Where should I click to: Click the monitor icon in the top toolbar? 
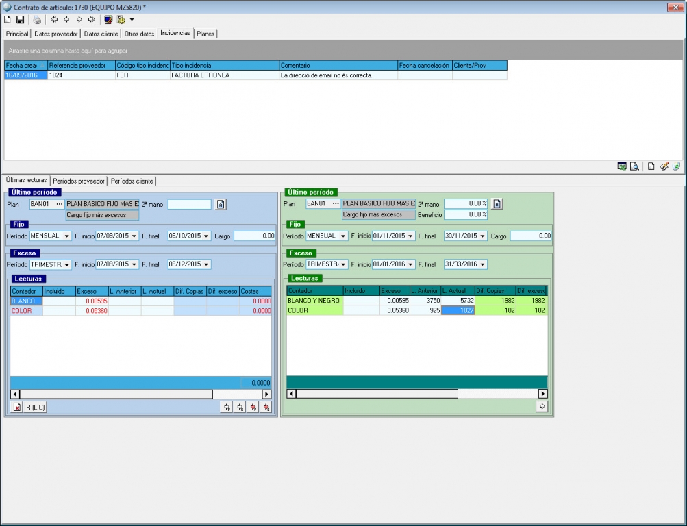(108, 20)
